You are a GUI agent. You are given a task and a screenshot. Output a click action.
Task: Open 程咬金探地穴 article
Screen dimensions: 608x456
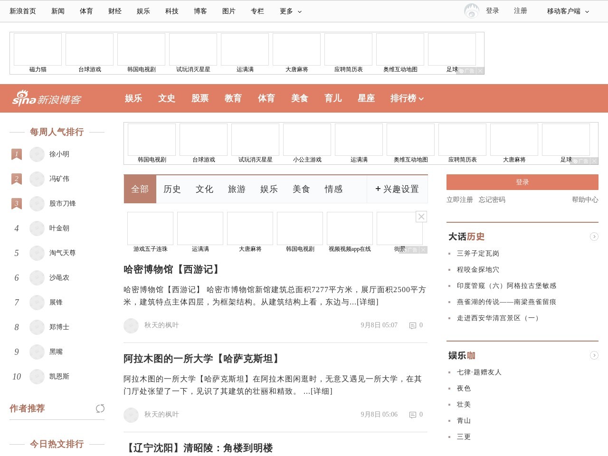click(x=478, y=270)
